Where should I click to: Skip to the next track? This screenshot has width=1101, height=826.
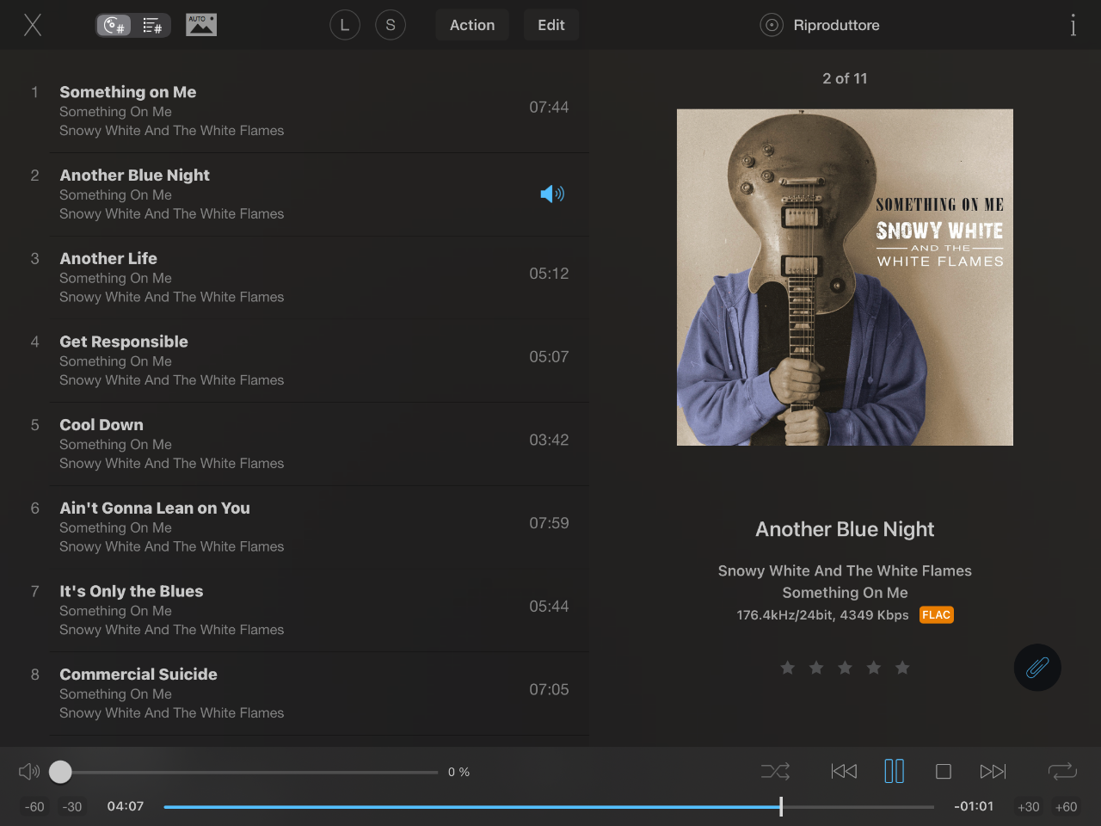point(993,772)
